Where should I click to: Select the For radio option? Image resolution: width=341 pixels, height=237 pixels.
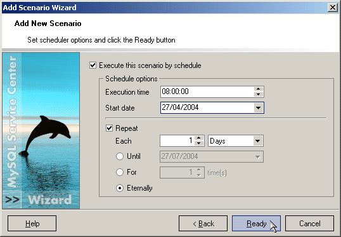[x=120, y=172]
